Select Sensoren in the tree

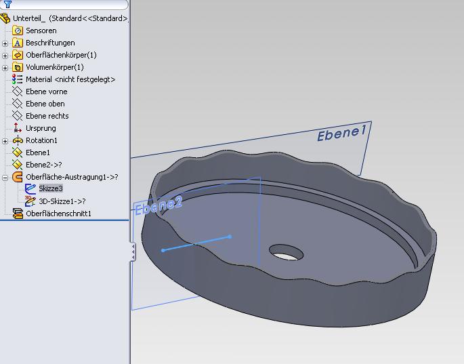[x=41, y=31]
